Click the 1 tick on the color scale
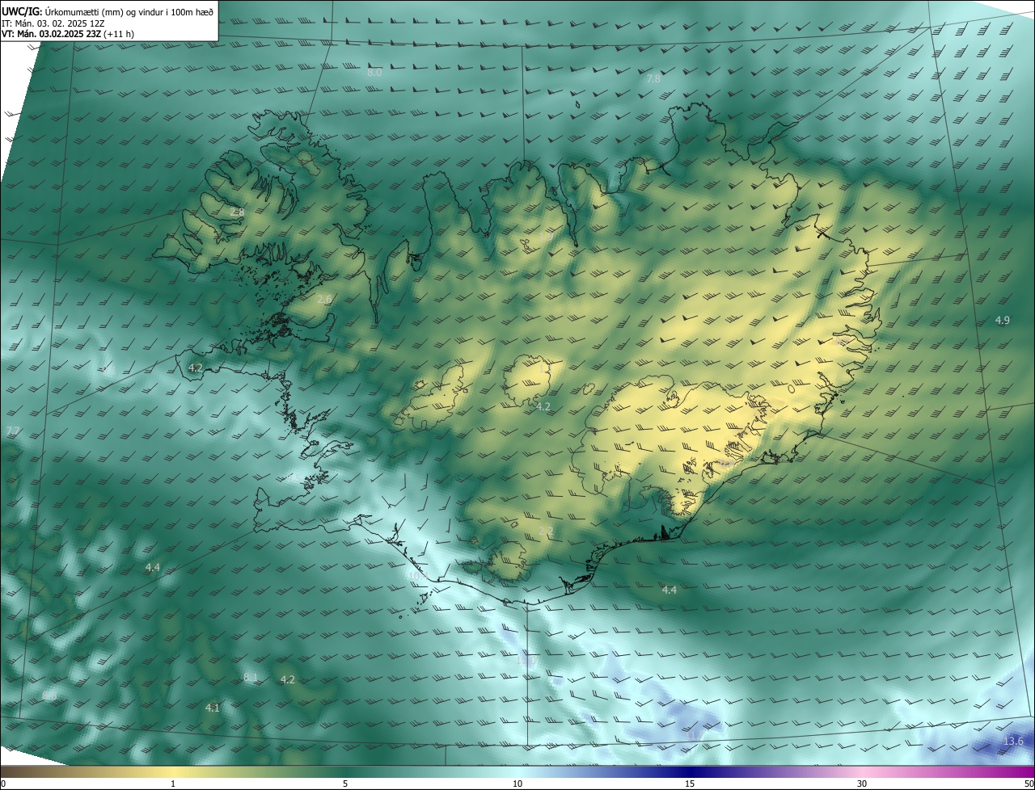1035x790 pixels. pos(173,784)
